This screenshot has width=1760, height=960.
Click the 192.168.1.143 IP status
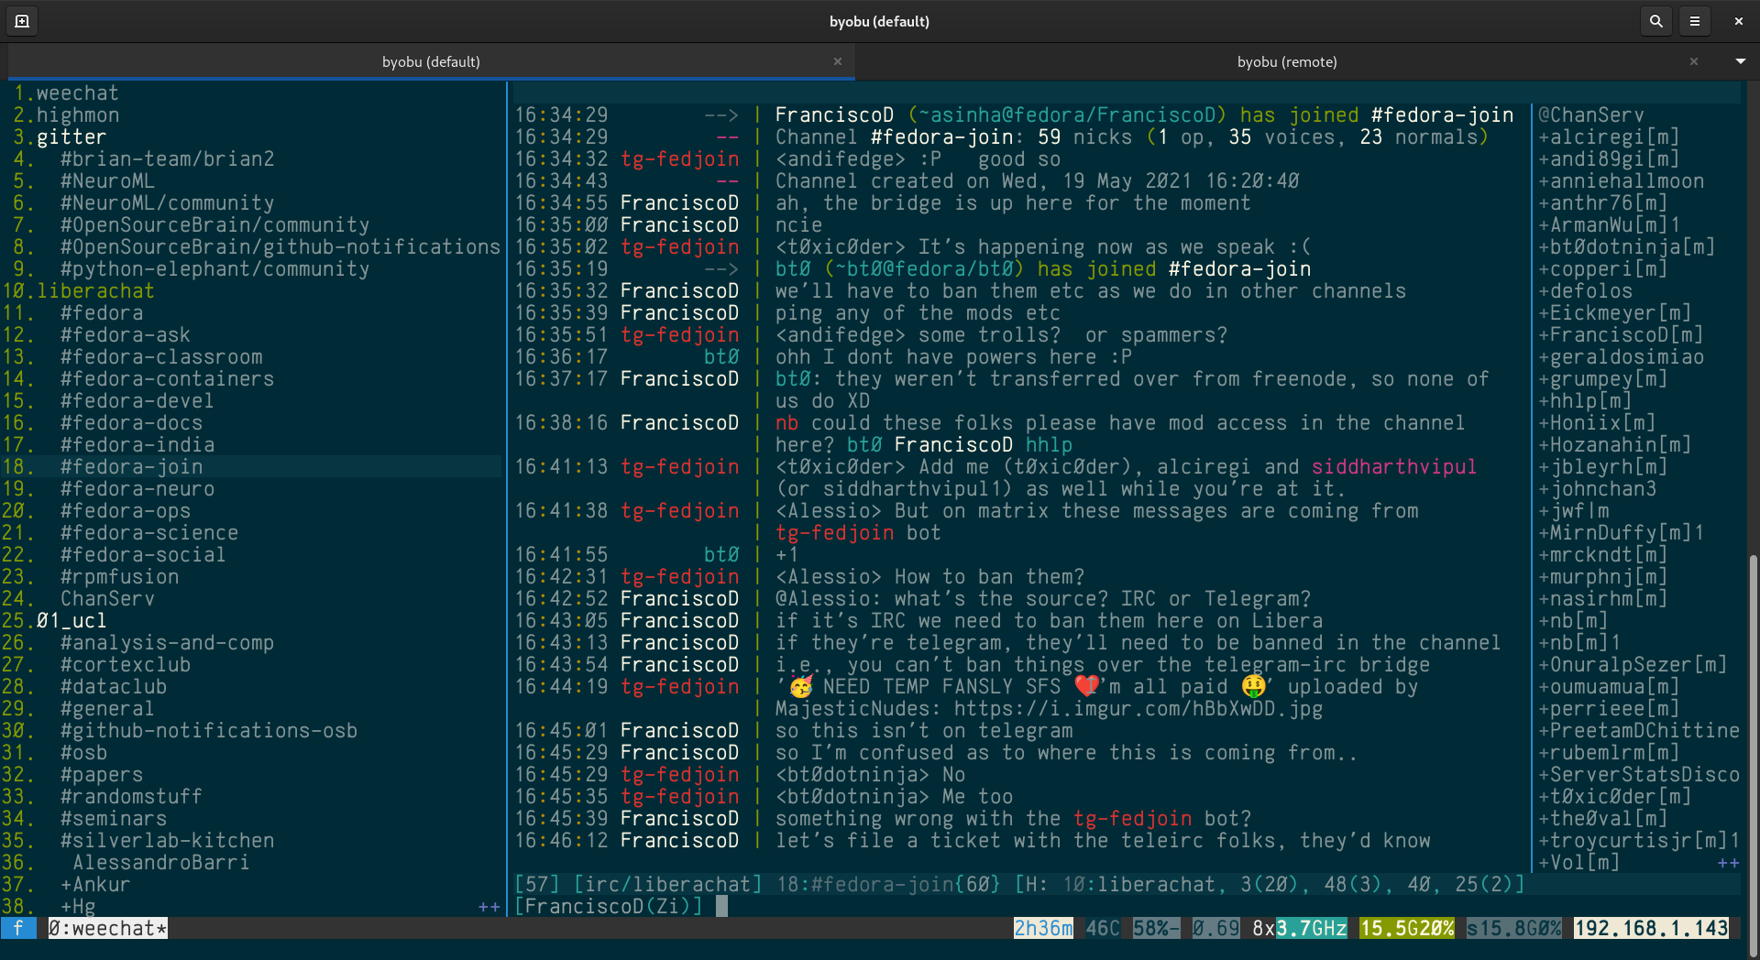coord(1651,929)
